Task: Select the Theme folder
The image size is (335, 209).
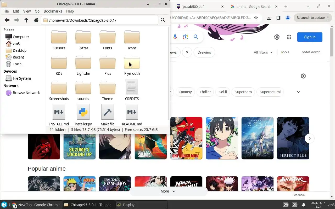Action: [x=108, y=90]
